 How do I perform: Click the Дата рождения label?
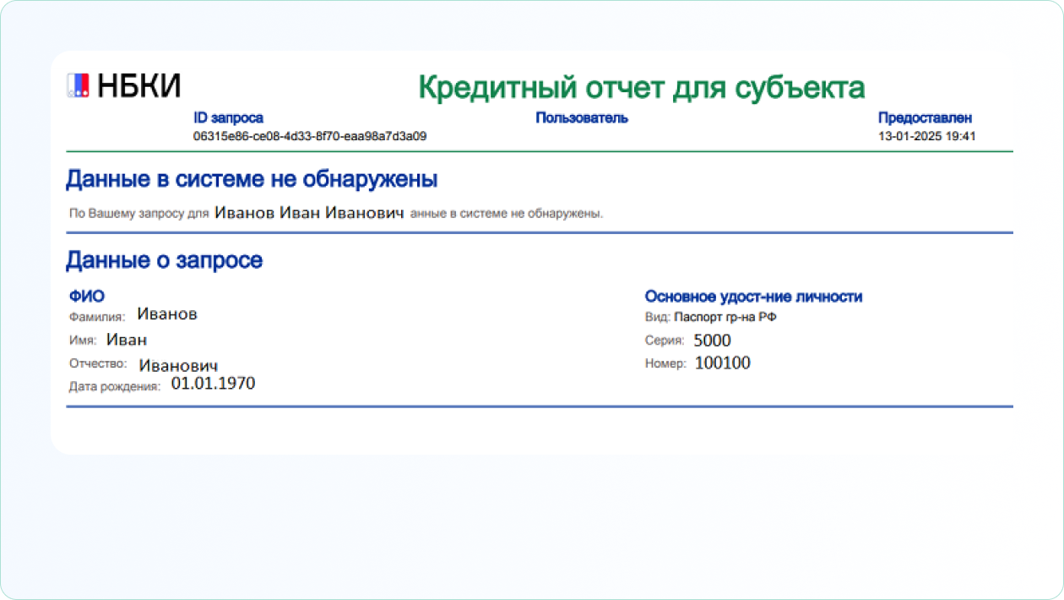pyautogui.click(x=115, y=387)
